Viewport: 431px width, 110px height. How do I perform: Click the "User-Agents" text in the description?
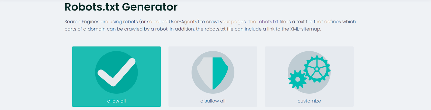click(x=184, y=22)
